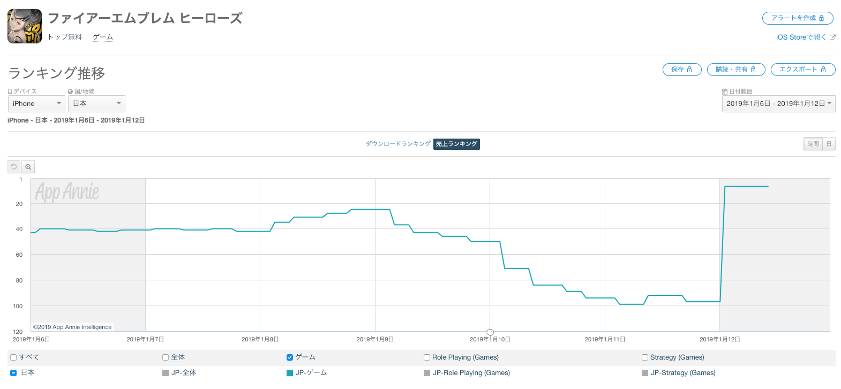This screenshot has width=841, height=389.
Task: Select the 売上ランキング tab
Action: click(456, 144)
